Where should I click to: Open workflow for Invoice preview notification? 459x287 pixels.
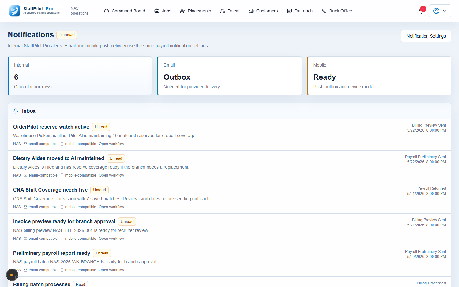111,239
